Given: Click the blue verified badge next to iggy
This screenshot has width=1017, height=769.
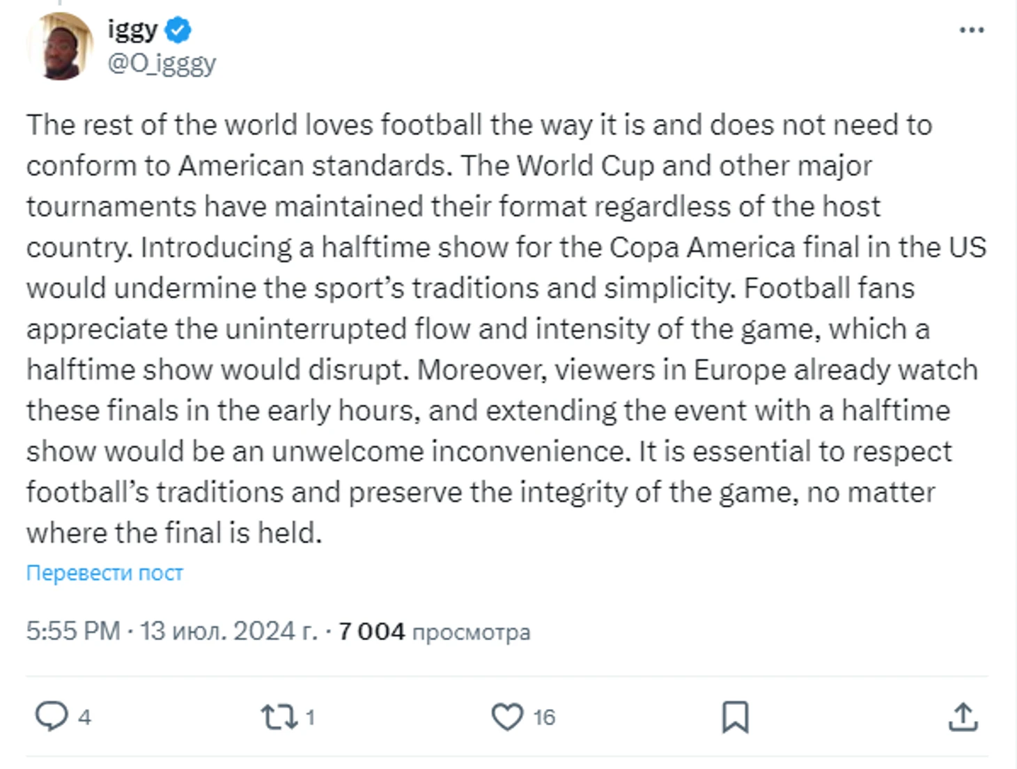Looking at the screenshot, I should pos(178,30).
